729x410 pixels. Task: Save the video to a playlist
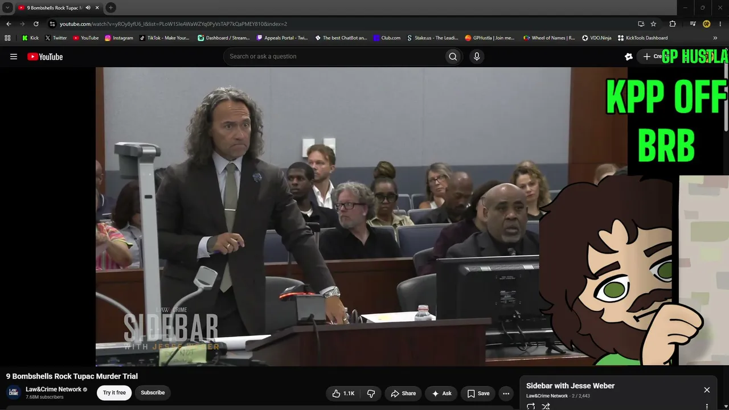point(478,393)
